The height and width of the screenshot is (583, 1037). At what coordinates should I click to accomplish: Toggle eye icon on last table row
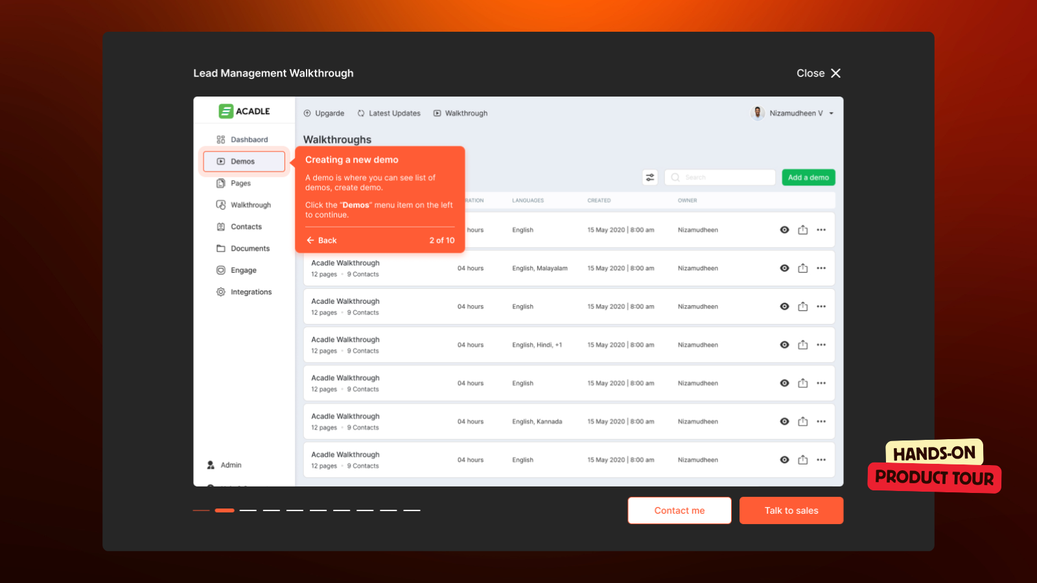[x=784, y=460]
